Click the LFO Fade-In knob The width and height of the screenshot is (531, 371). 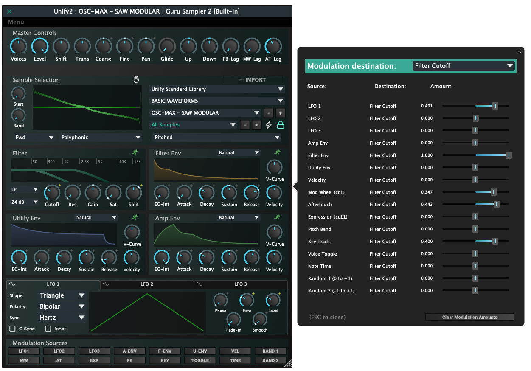(x=233, y=320)
